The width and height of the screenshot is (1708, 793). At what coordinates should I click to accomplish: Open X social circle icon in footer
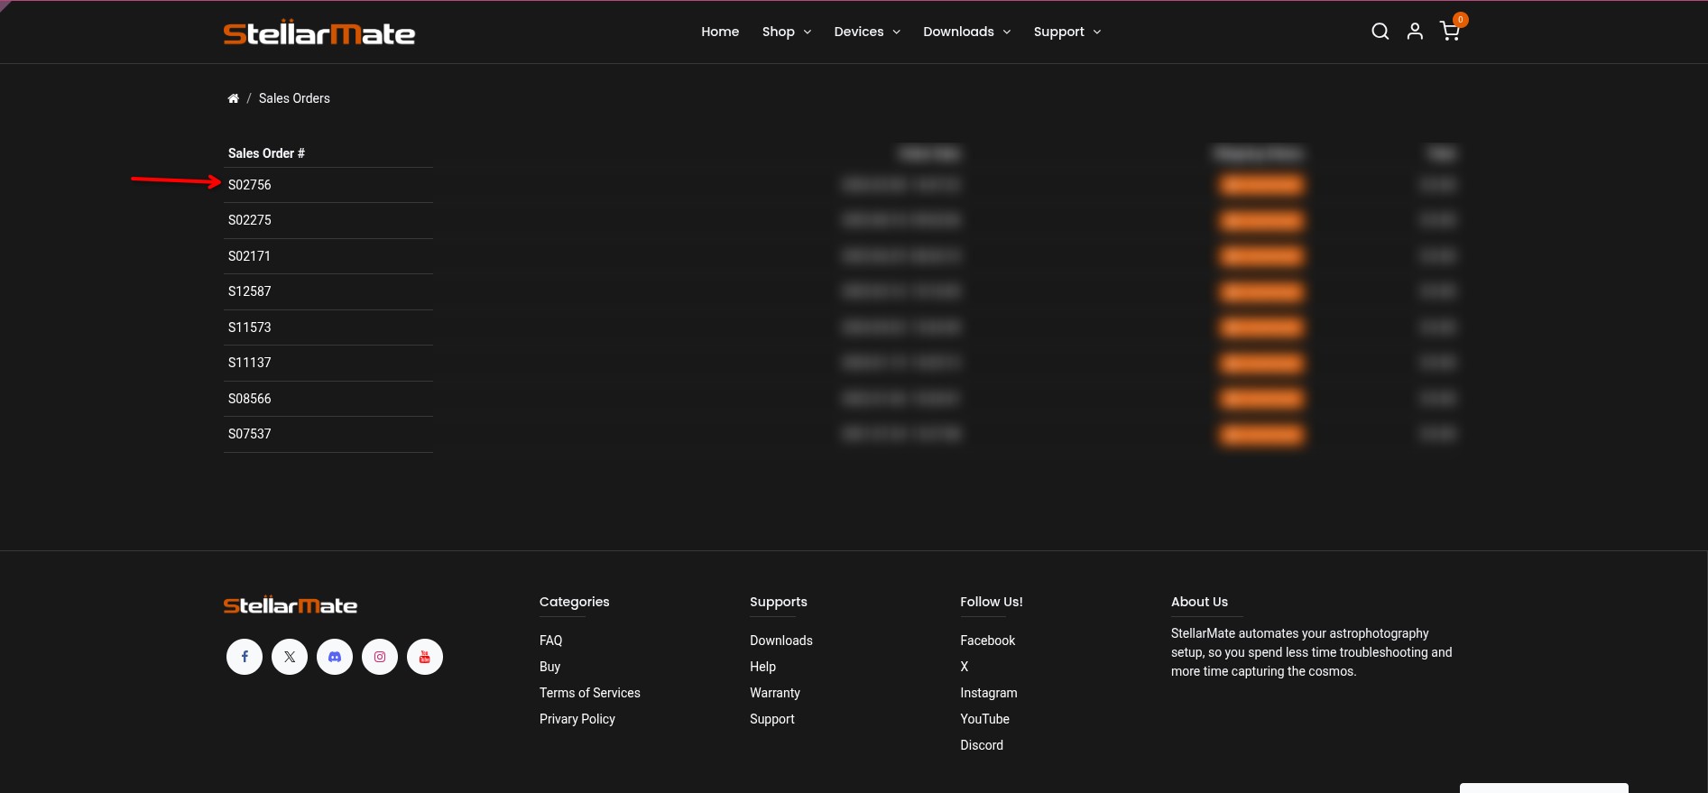[290, 657]
